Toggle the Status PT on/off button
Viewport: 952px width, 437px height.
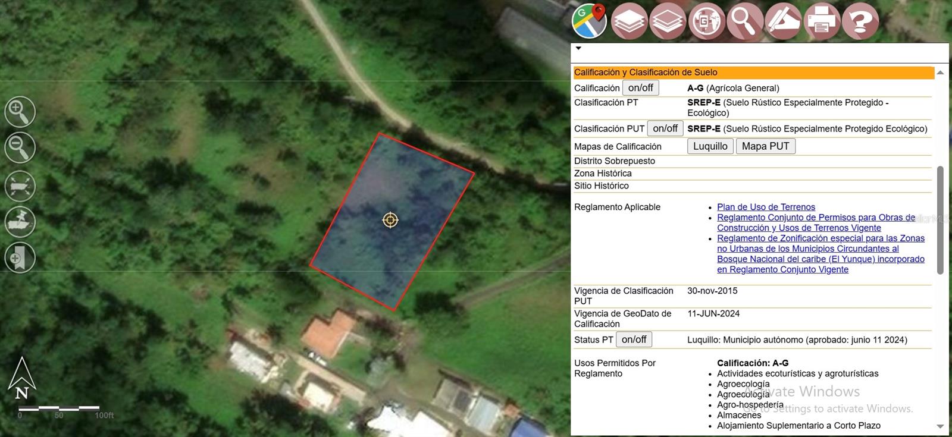coord(634,339)
